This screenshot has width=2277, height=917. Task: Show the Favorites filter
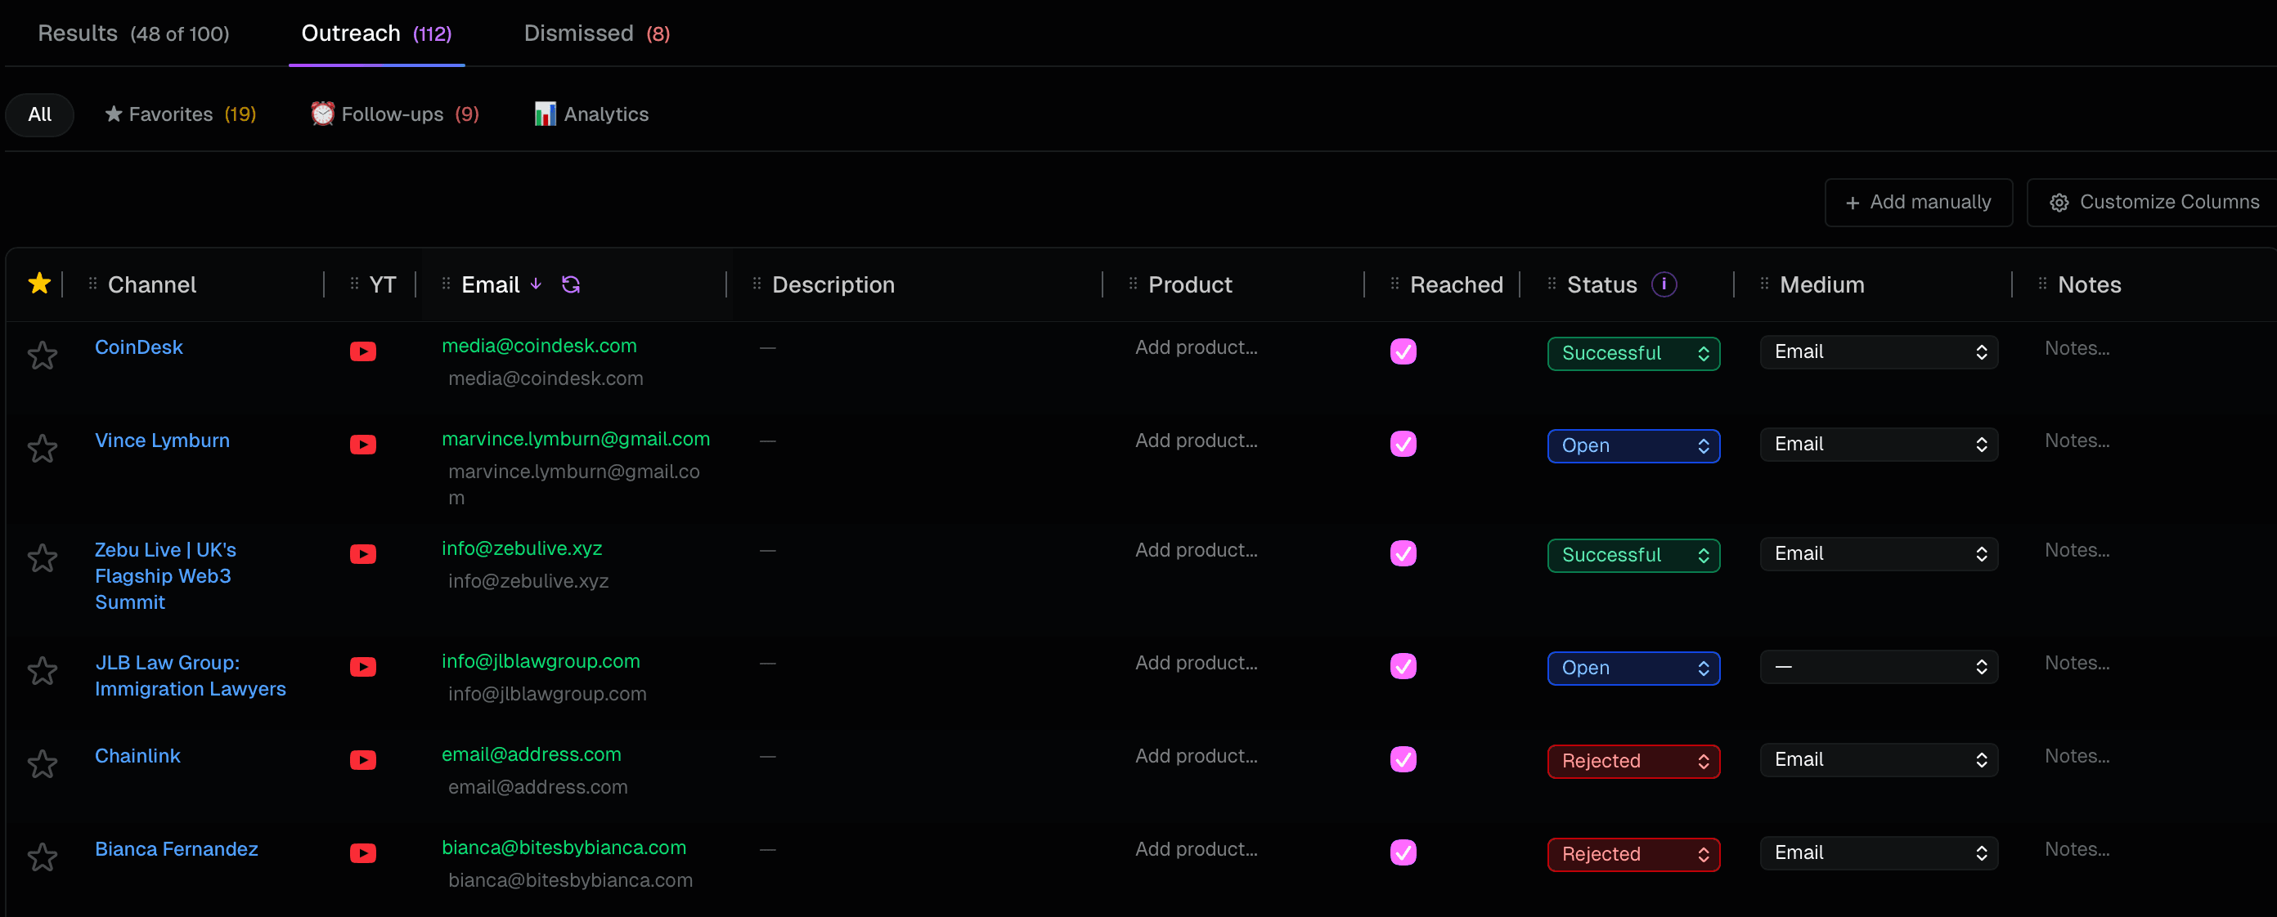[180, 114]
